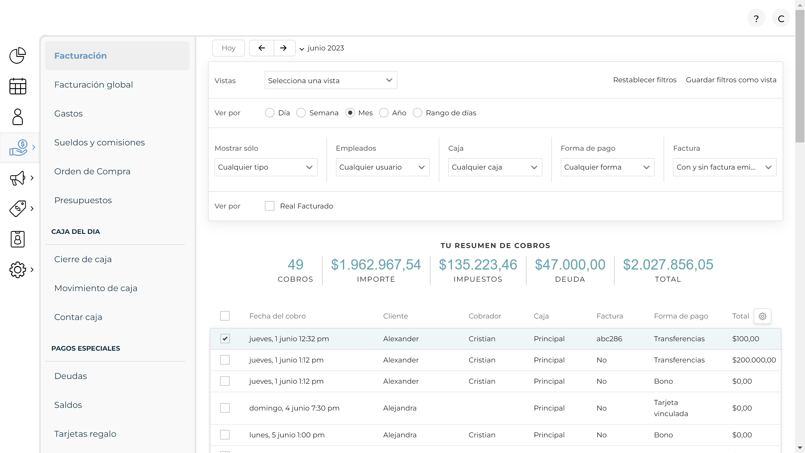The image size is (805, 453).
Task: Check the domingo 4 junio row checkbox
Action: (225, 408)
